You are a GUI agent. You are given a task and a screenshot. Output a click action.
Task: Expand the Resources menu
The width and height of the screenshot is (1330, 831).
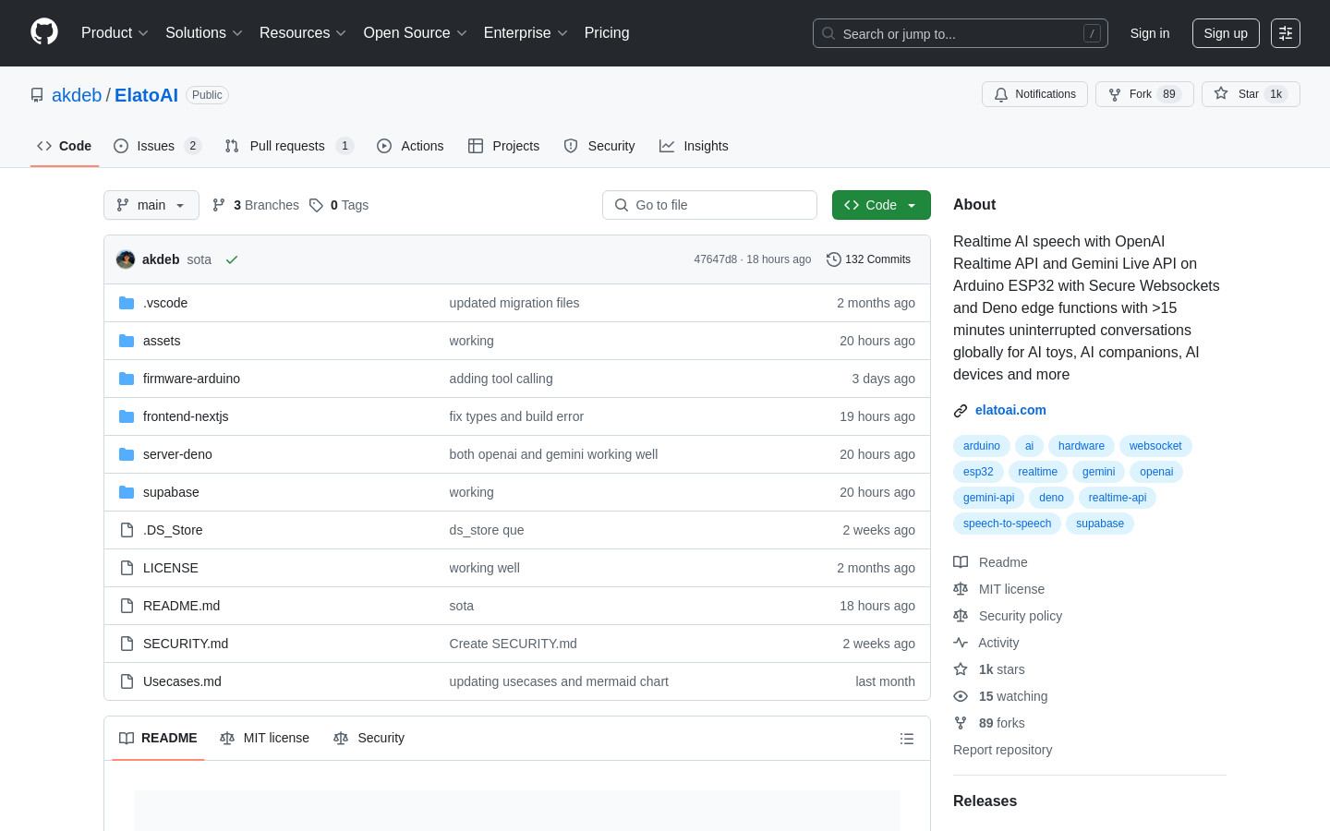click(303, 33)
